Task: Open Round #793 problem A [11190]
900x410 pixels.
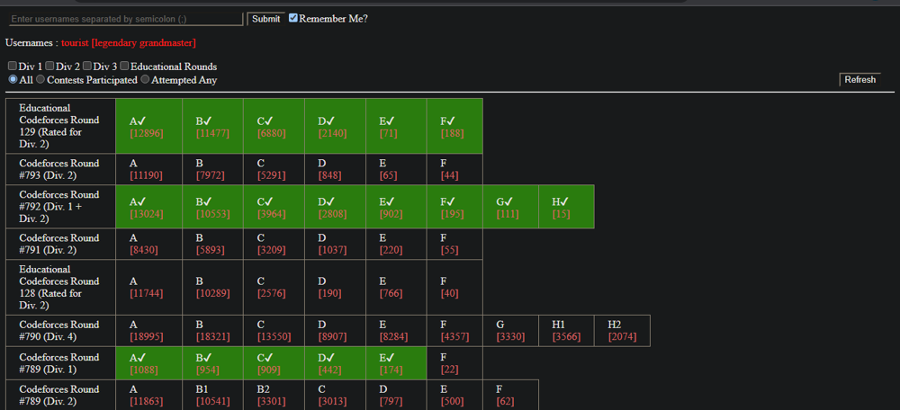Action: coord(148,169)
